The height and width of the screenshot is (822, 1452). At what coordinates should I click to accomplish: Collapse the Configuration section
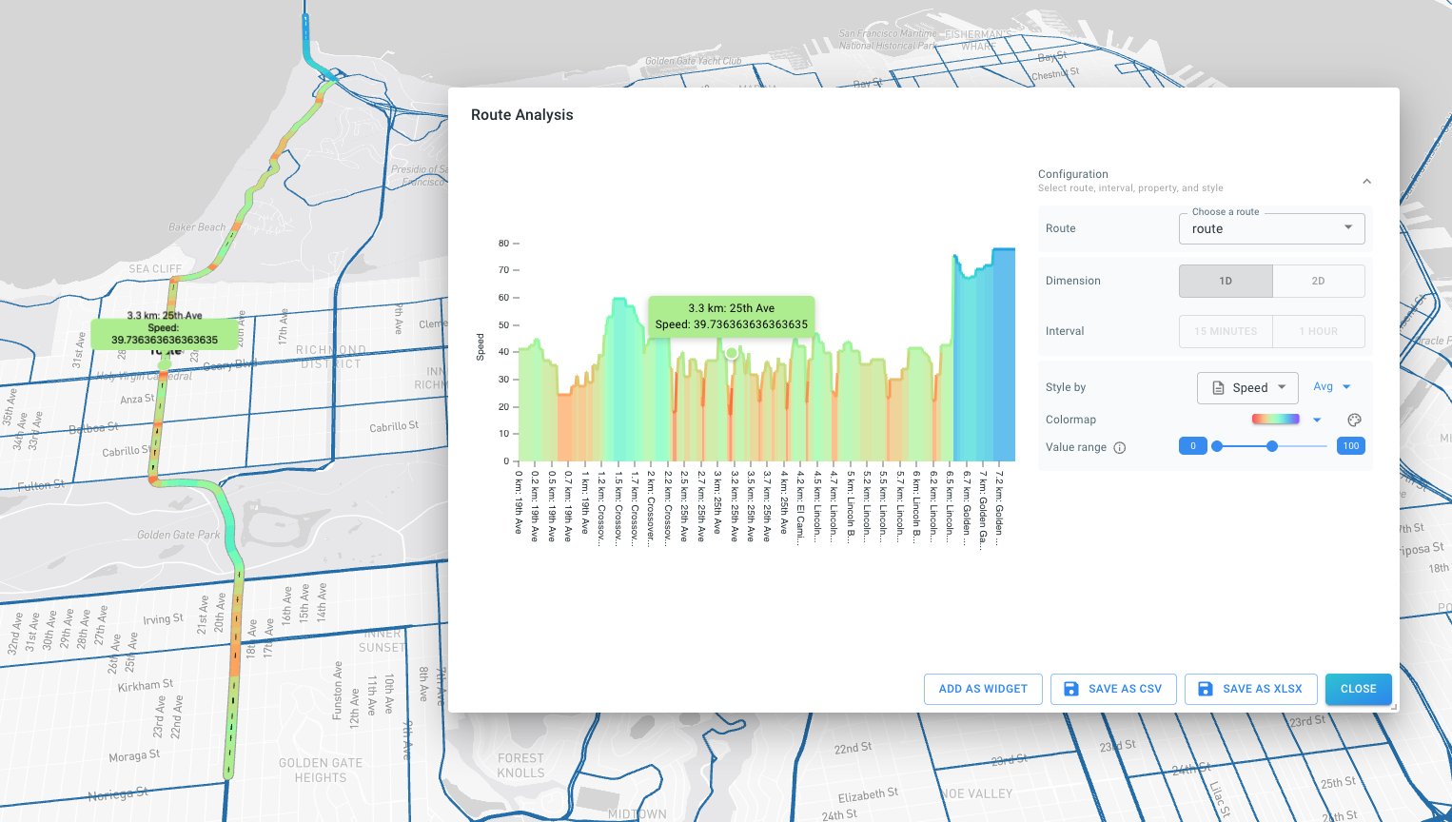(1366, 181)
